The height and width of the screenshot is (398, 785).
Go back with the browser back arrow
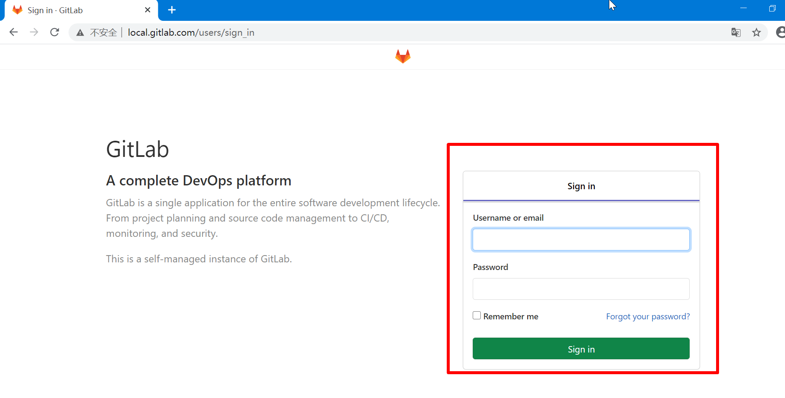pos(14,32)
